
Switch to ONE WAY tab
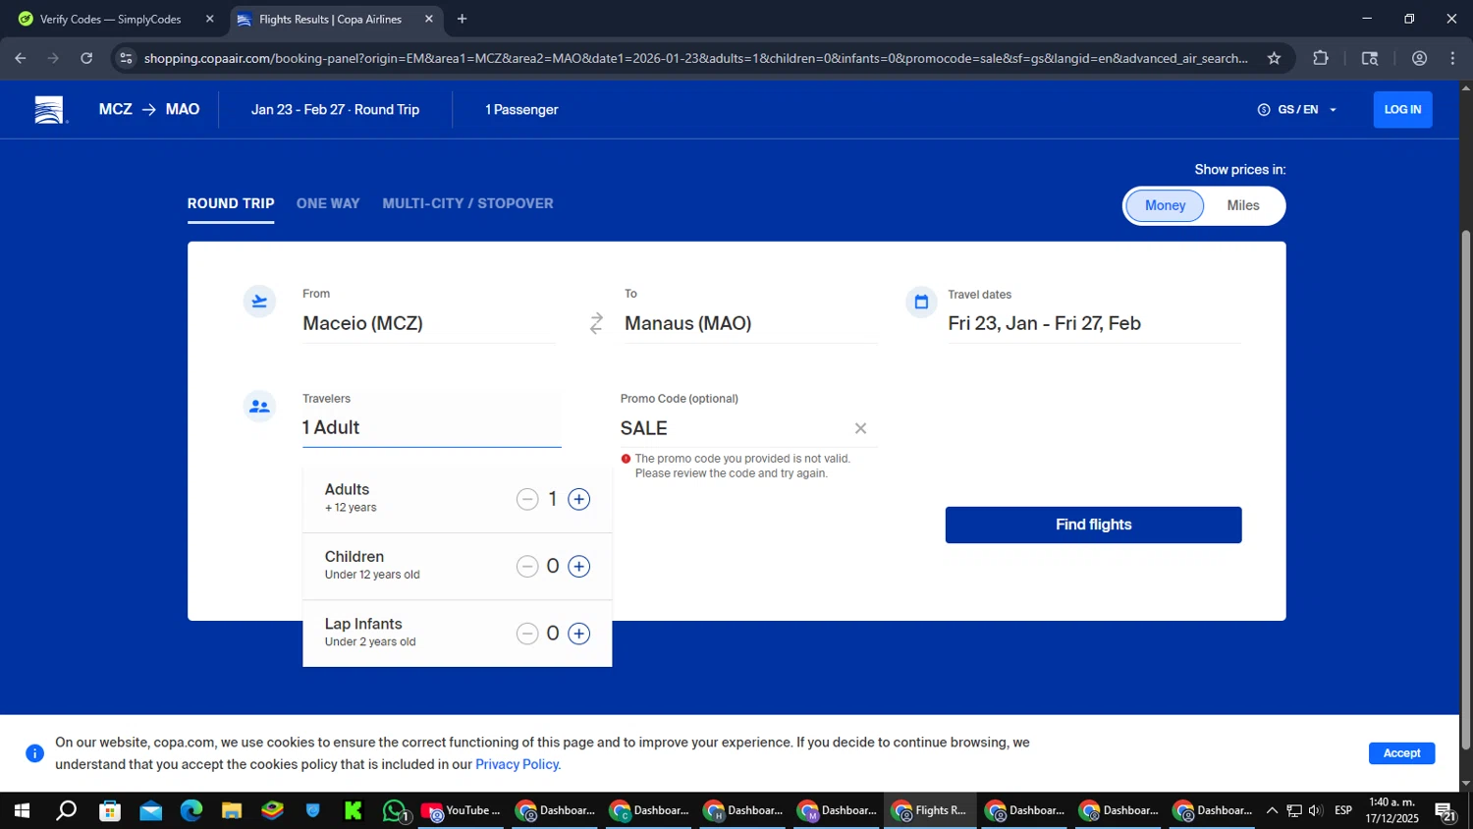[328, 203]
